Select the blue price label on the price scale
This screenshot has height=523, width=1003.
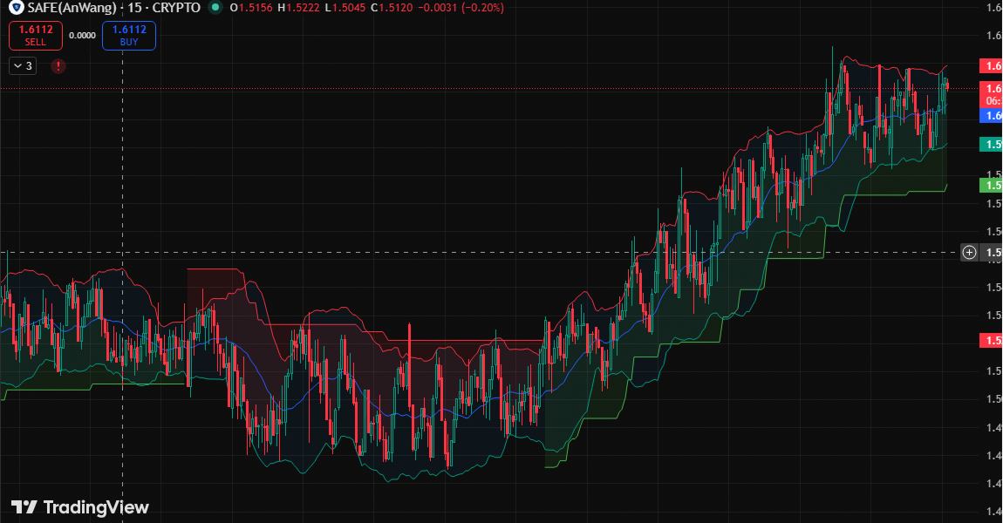click(991, 115)
